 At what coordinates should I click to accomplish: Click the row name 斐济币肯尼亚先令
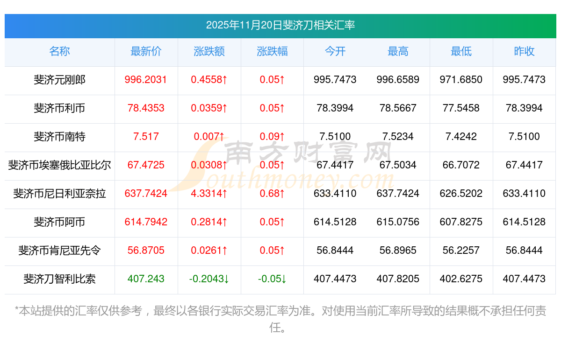pos(59,251)
